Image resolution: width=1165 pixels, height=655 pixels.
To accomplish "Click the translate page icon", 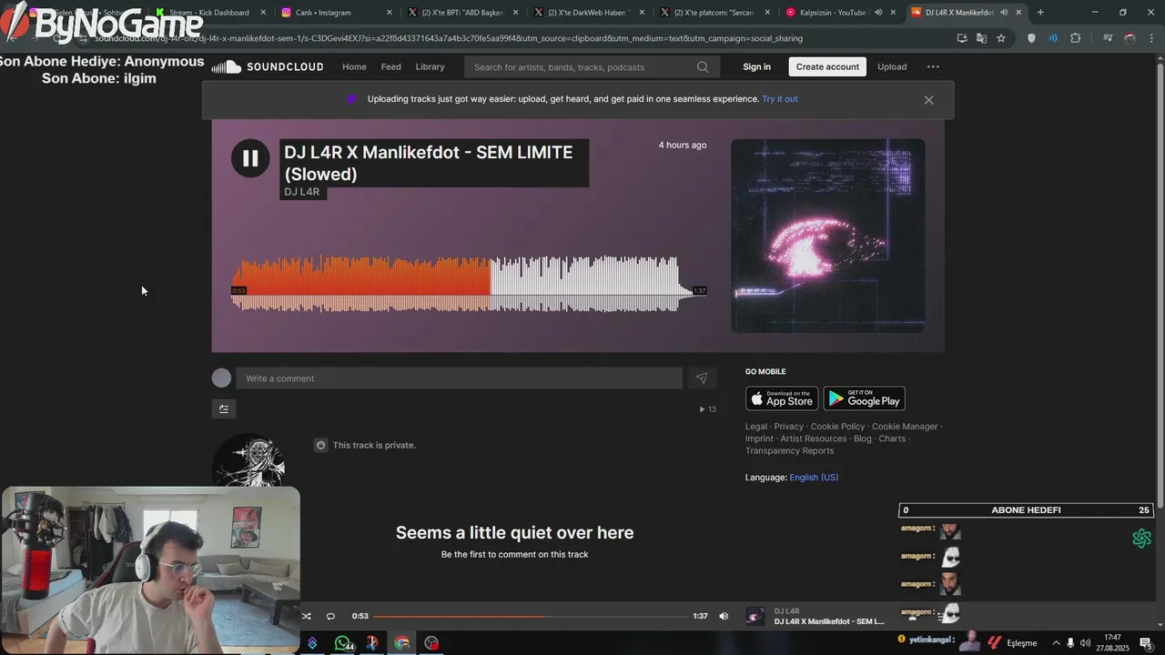I will 981,38.
